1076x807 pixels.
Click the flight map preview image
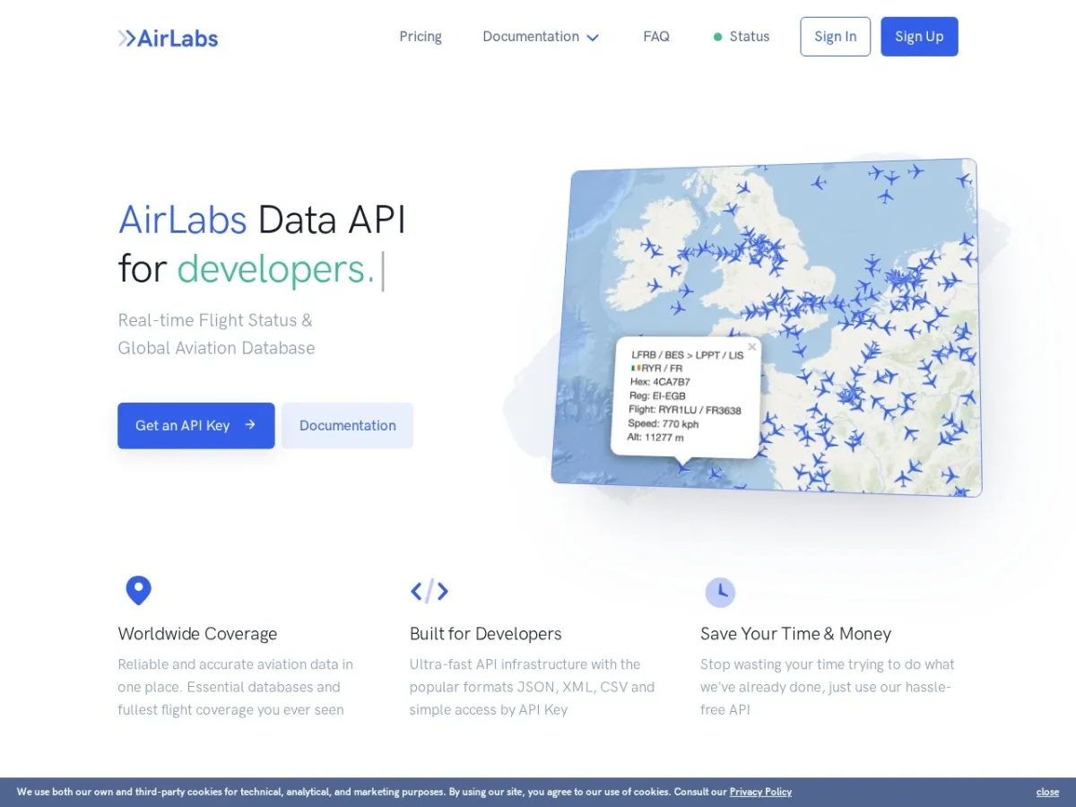tap(767, 327)
